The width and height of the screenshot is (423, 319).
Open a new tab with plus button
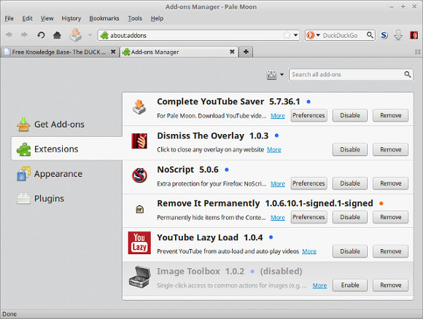click(x=246, y=52)
